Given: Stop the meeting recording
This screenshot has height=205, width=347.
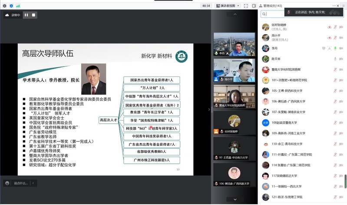Looking at the screenshot, I should tap(33, 15).
